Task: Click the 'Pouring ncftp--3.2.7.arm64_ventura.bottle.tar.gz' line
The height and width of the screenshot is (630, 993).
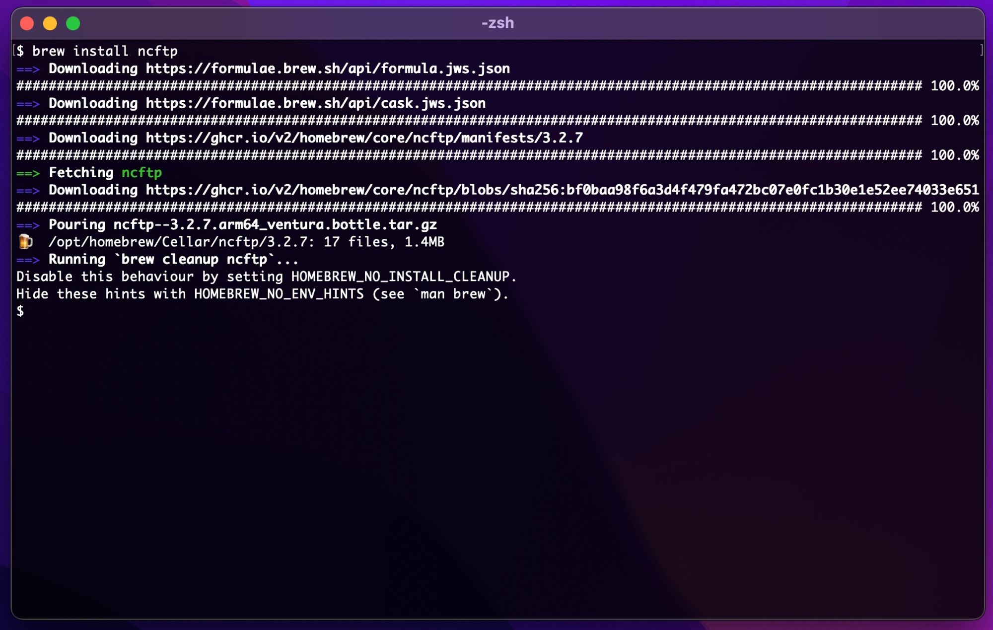Action: pos(243,224)
